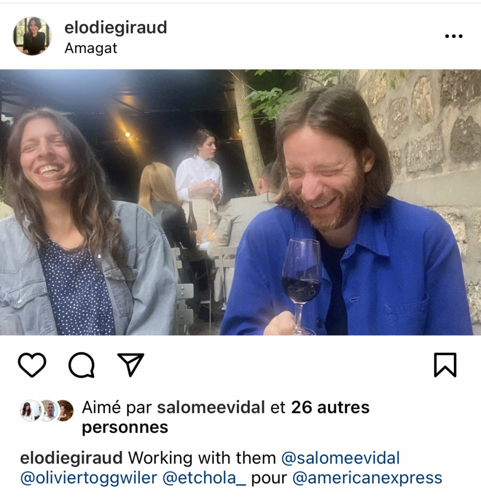View the 26 autres personnes likes list
481x497 pixels.
tap(226, 417)
